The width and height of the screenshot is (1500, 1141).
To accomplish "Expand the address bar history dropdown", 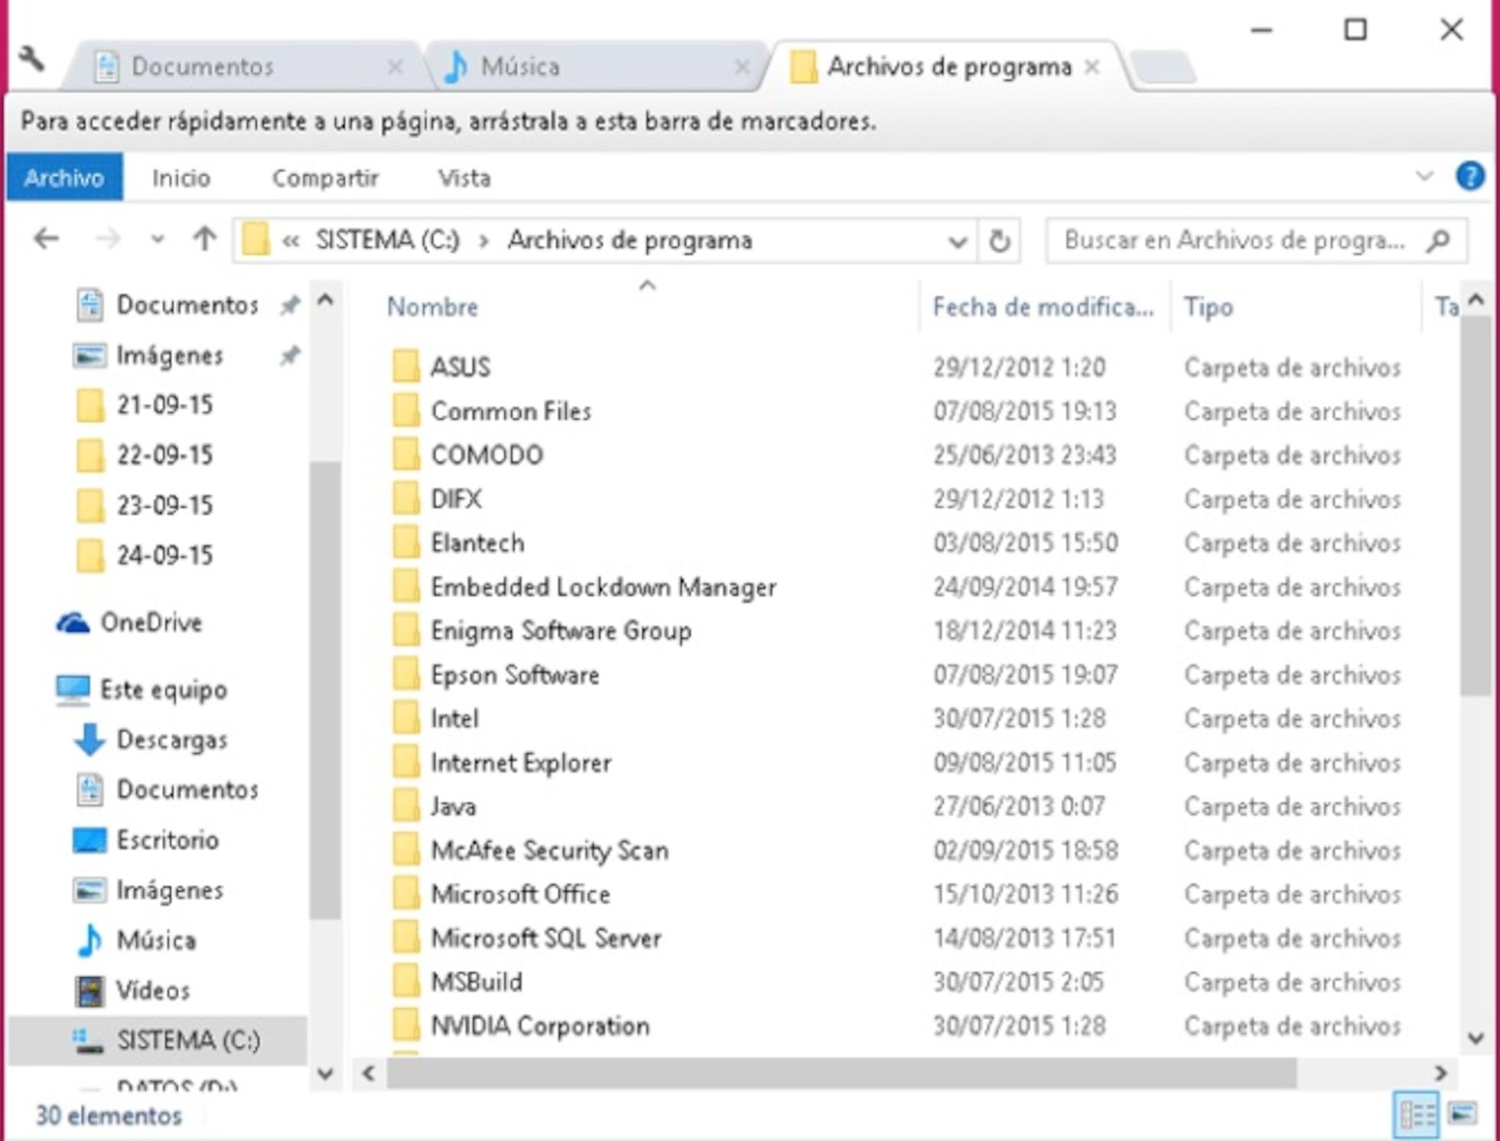I will (957, 242).
